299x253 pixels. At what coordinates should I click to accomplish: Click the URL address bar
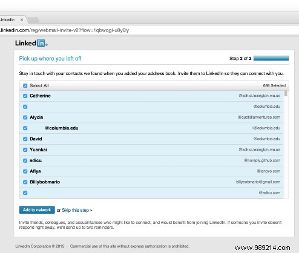tap(149, 30)
